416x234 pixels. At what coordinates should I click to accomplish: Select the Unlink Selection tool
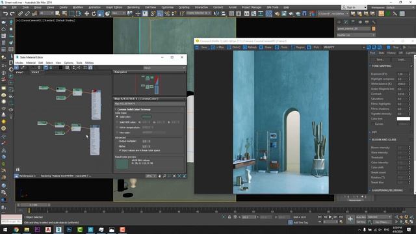[x=27, y=13]
